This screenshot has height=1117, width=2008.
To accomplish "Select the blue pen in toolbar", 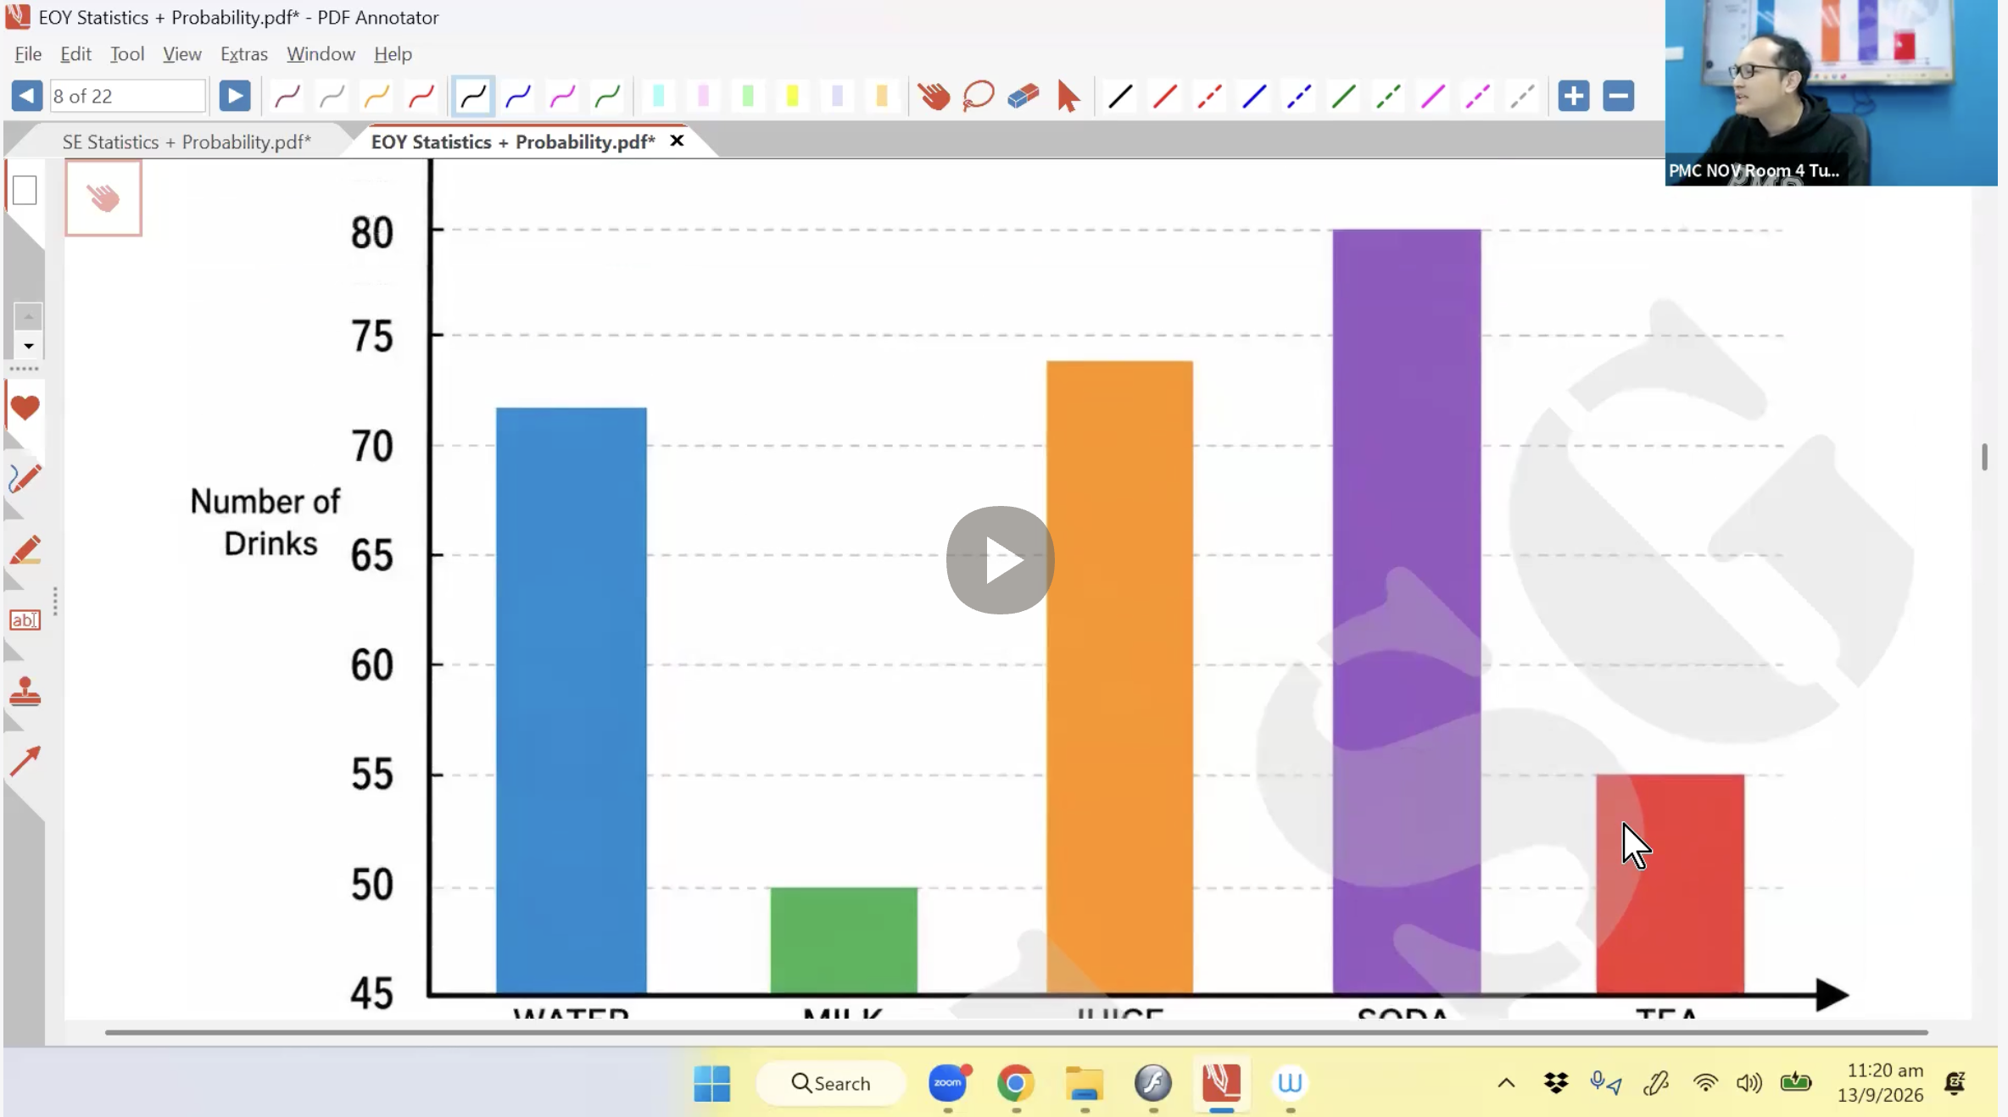I will tap(518, 96).
